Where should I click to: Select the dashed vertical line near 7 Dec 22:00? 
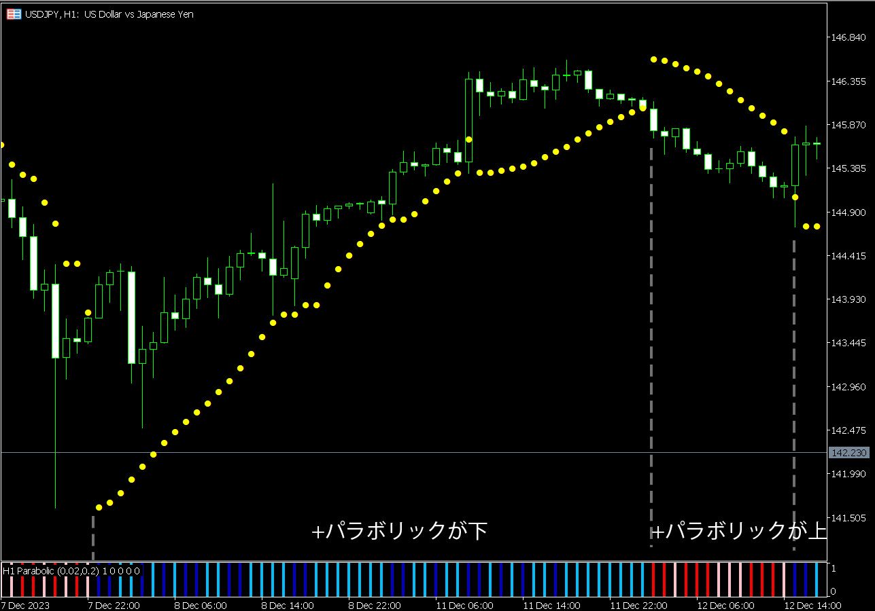click(x=92, y=538)
